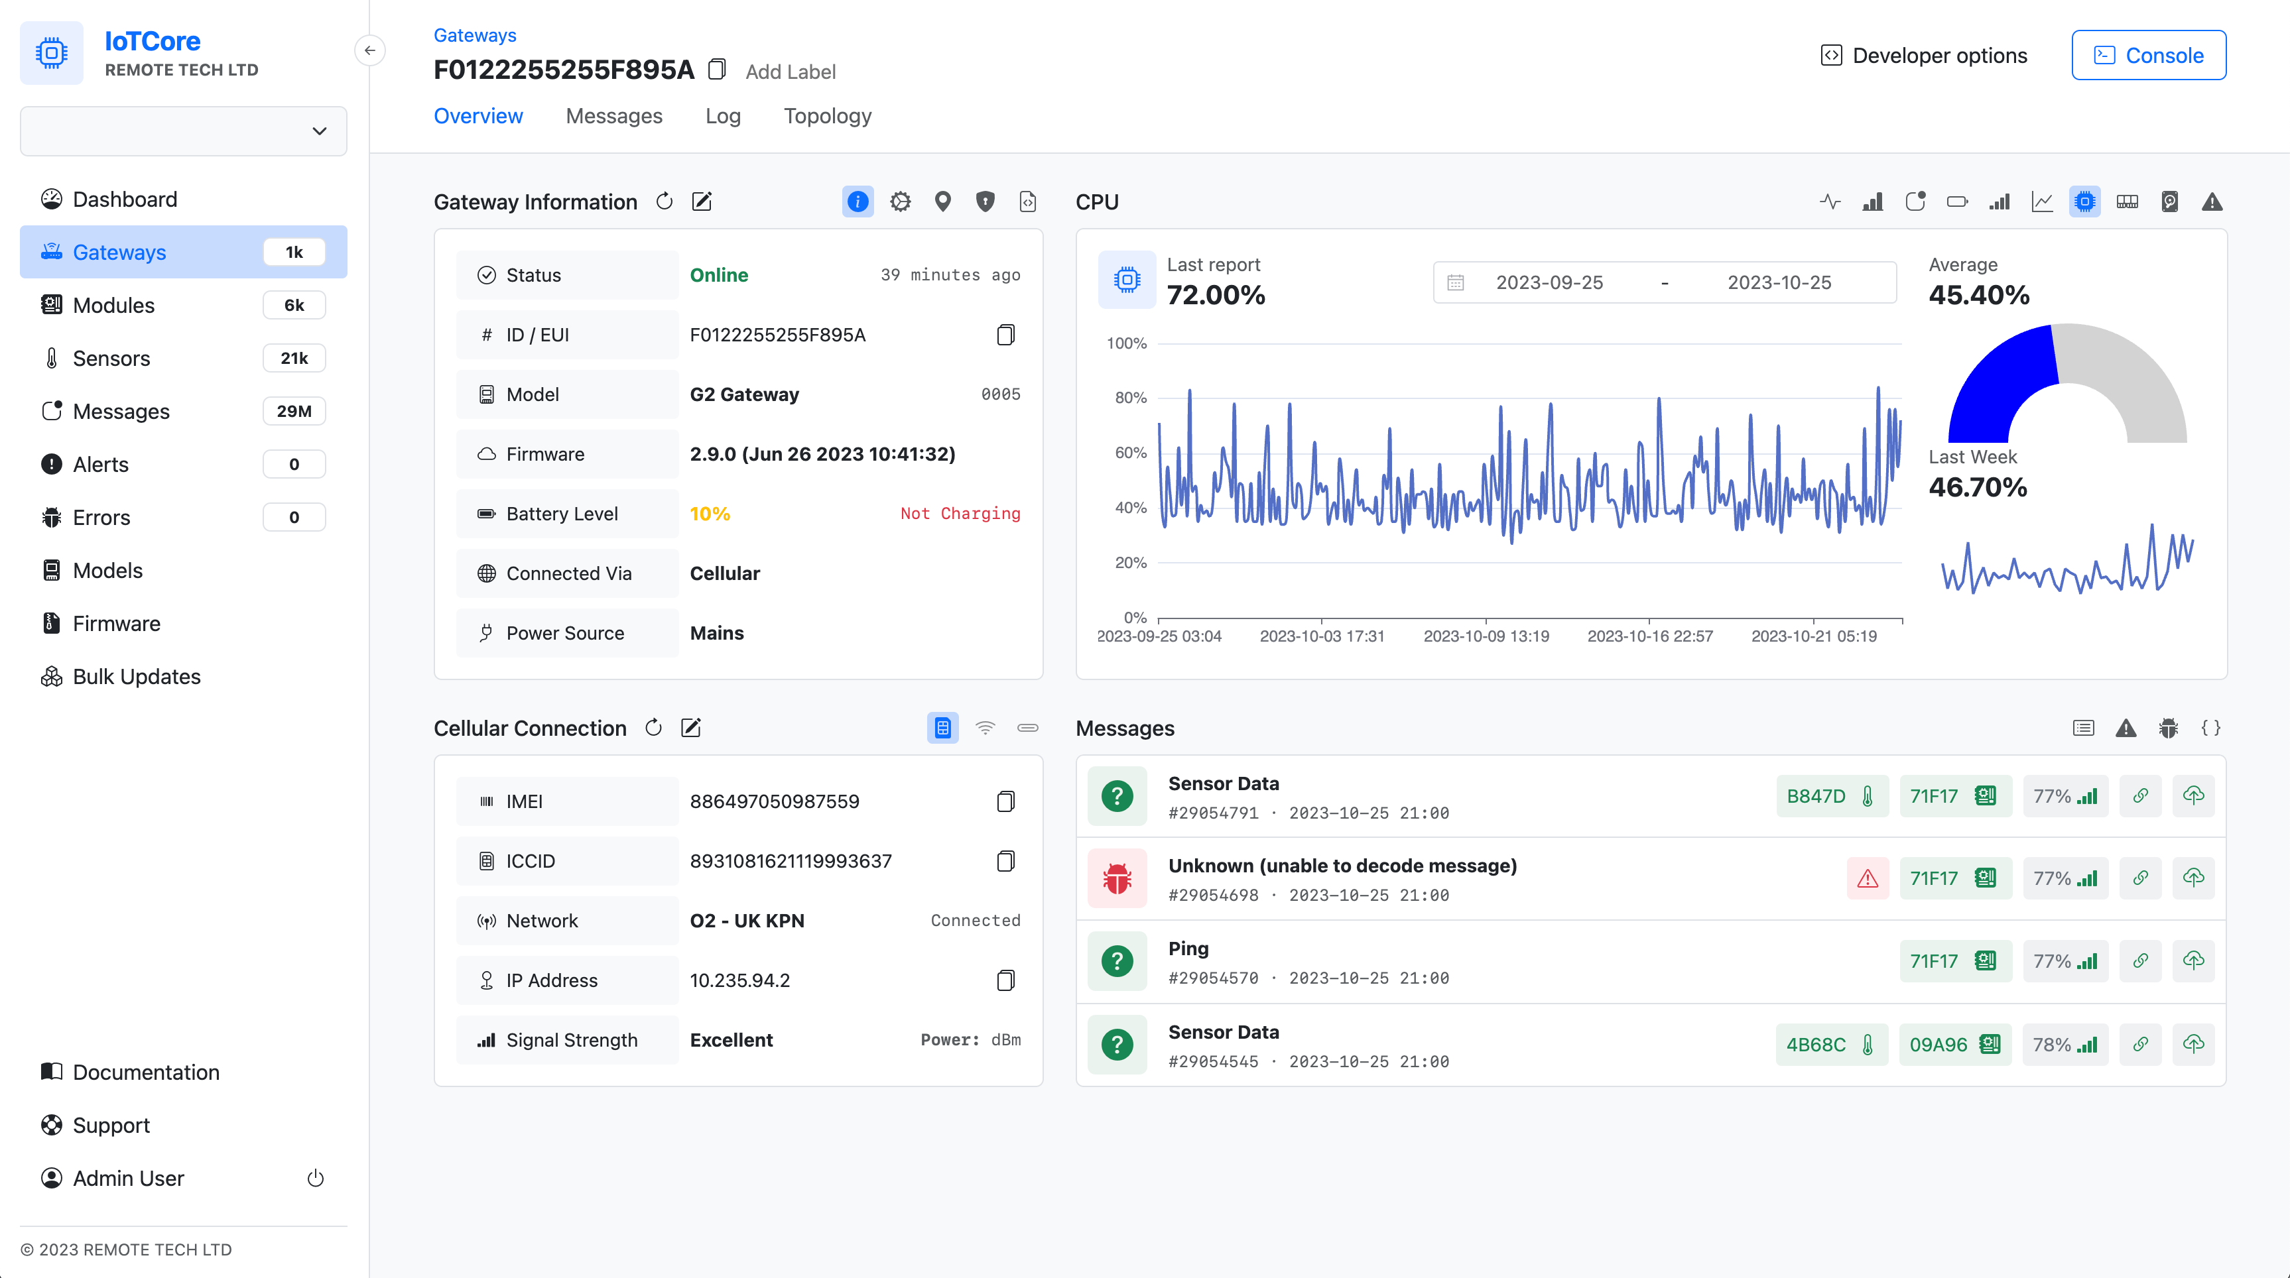The width and height of the screenshot is (2290, 1278).
Task: Open the Support link
Action: click(184, 1125)
